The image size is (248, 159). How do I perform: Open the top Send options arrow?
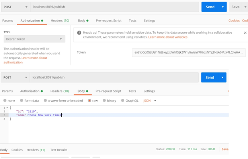223,7
